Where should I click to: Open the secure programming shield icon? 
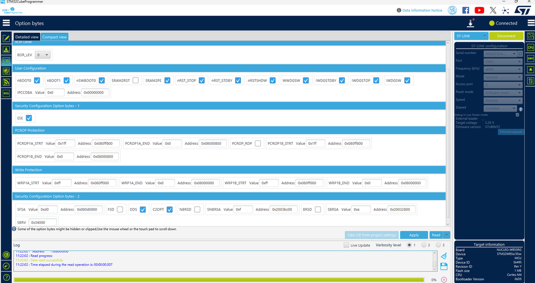pyautogui.click(x=6, y=71)
